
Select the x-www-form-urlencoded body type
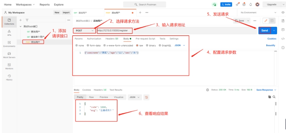click(118, 45)
